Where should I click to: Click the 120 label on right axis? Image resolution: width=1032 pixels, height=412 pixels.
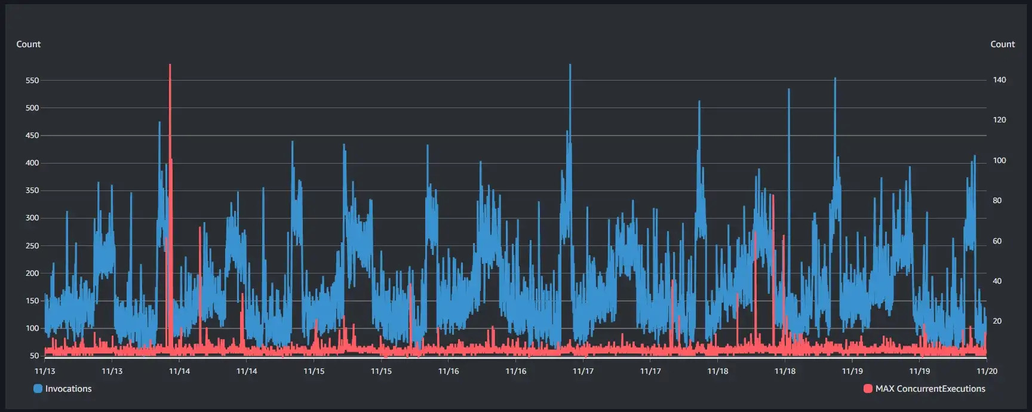tap(999, 120)
